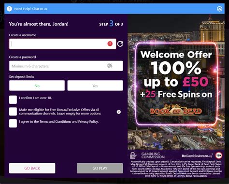Regenerate username with the refresh arrow icon
Image resolution: width=229 pixels, height=184 pixels.
120,44
